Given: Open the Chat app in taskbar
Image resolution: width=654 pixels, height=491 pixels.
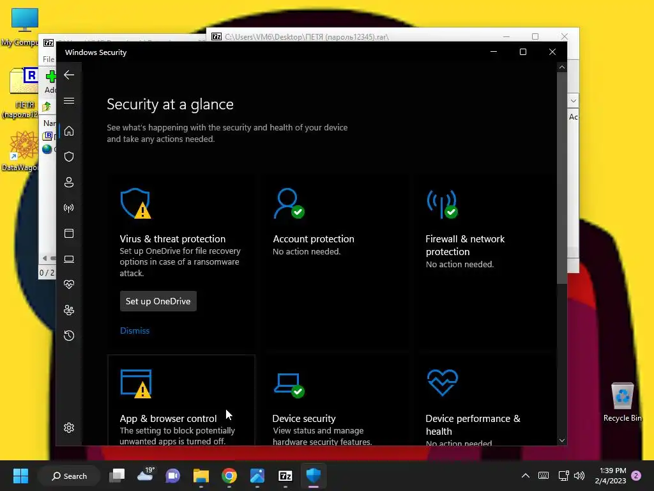Looking at the screenshot, I should coord(172,476).
